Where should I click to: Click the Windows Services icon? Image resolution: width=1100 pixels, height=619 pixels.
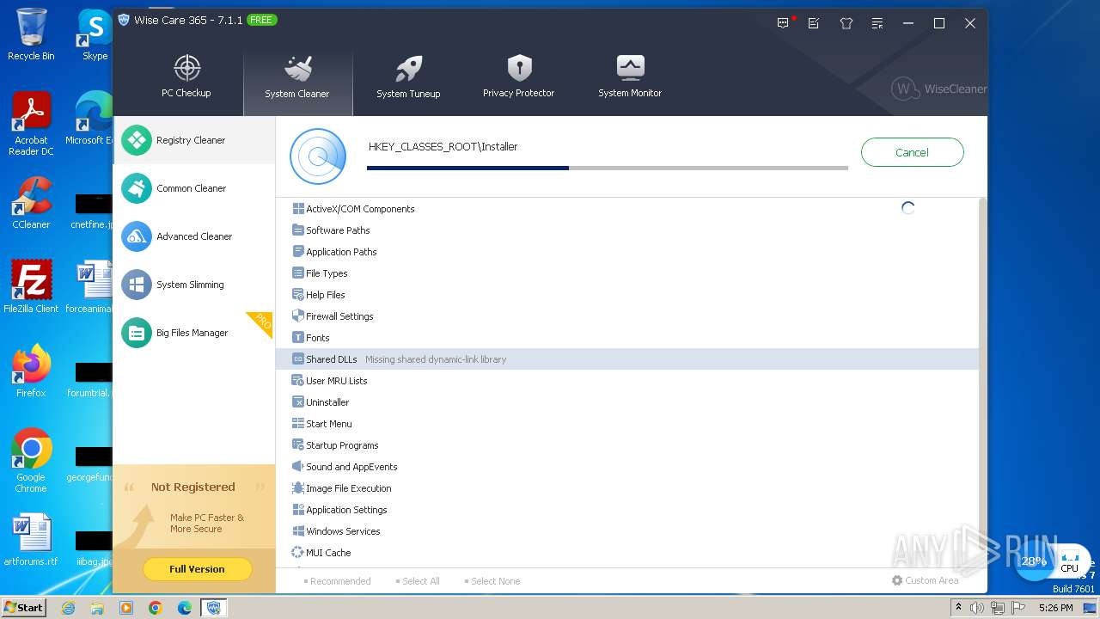(298, 531)
